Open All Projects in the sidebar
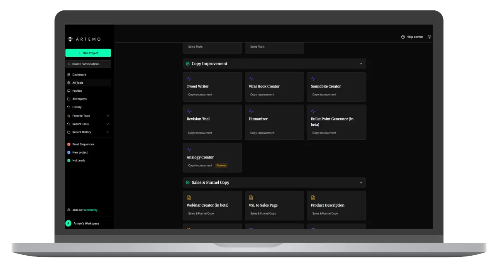 pos(88,99)
